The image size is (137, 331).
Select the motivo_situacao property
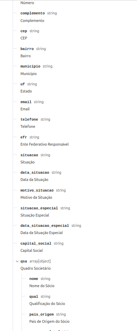(x=37, y=191)
